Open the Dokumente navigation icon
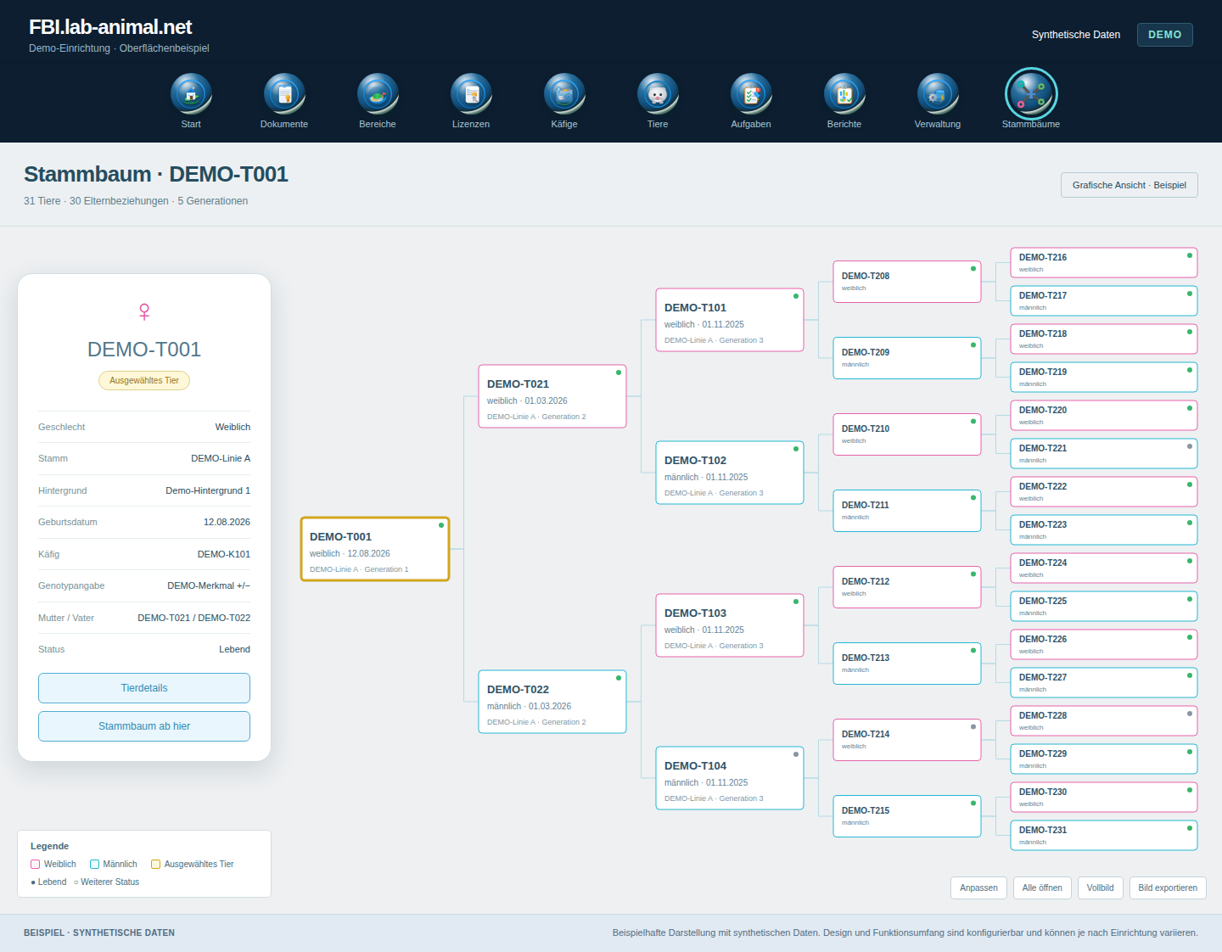 284,94
